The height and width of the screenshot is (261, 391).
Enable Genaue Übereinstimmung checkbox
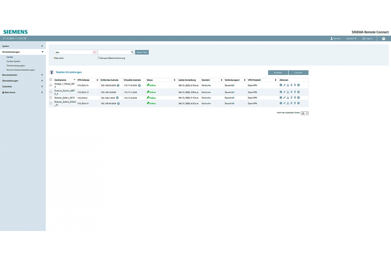pos(99,58)
